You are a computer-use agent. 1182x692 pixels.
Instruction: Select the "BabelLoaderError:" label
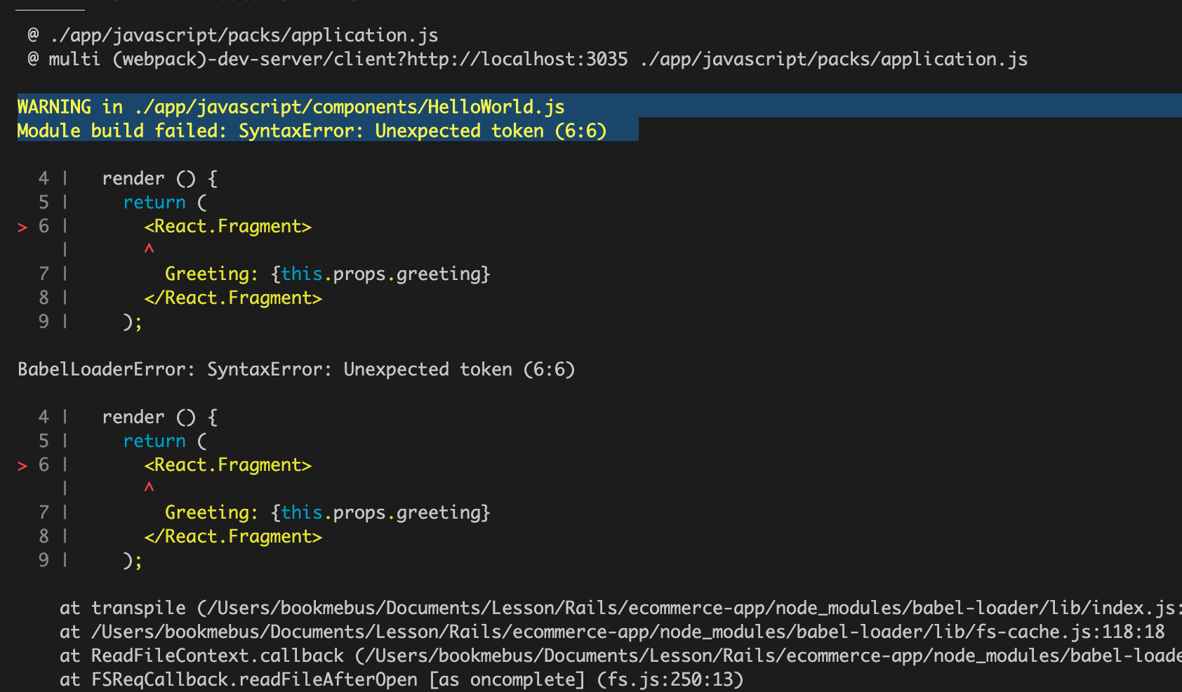tap(107, 370)
